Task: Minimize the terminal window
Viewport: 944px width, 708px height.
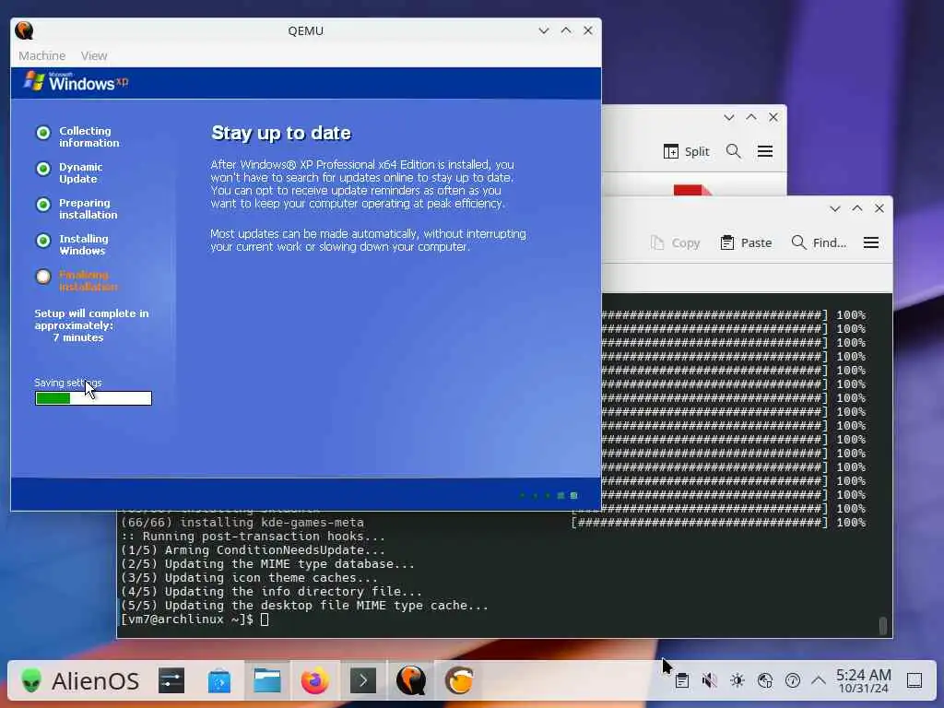Action: click(835, 208)
